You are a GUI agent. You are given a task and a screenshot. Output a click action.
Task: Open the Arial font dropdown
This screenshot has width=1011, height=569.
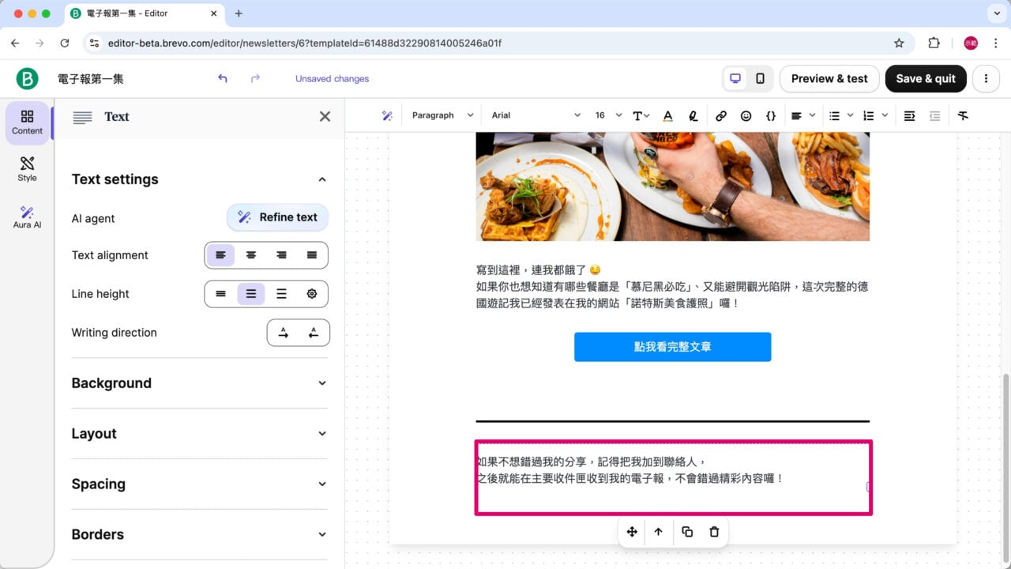point(536,115)
